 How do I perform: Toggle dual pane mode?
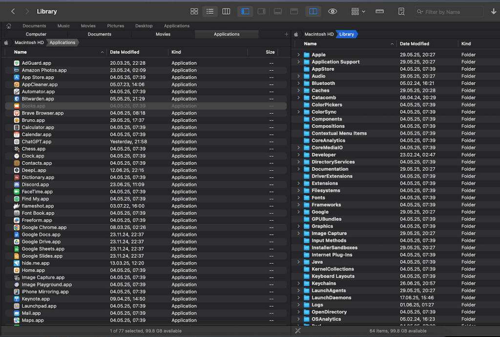[x=313, y=12]
